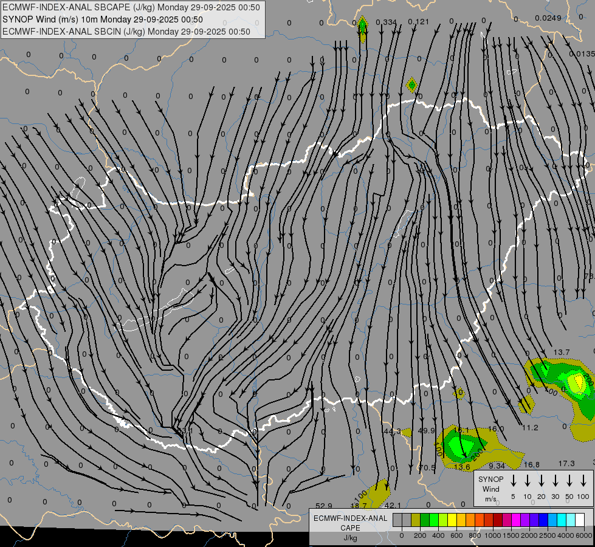The height and width of the screenshot is (547, 595).
Task: Pick the bright green CAPE legend swatch
Action: [x=434, y=520]
